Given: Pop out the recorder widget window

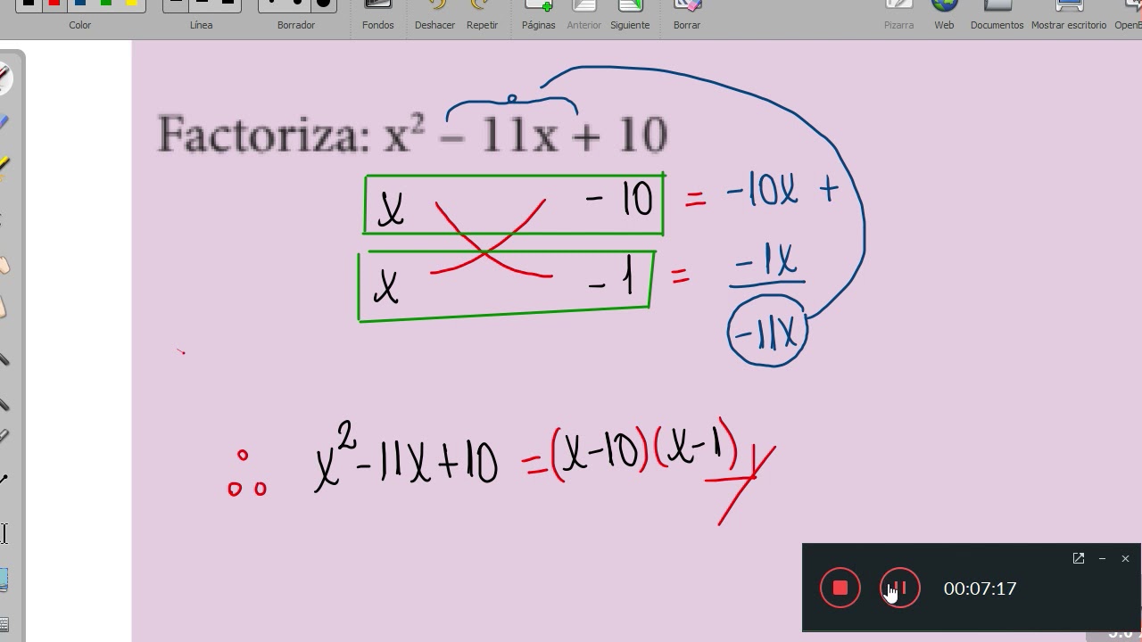Looking at the screenshot, I should [x=1079, y=558].
